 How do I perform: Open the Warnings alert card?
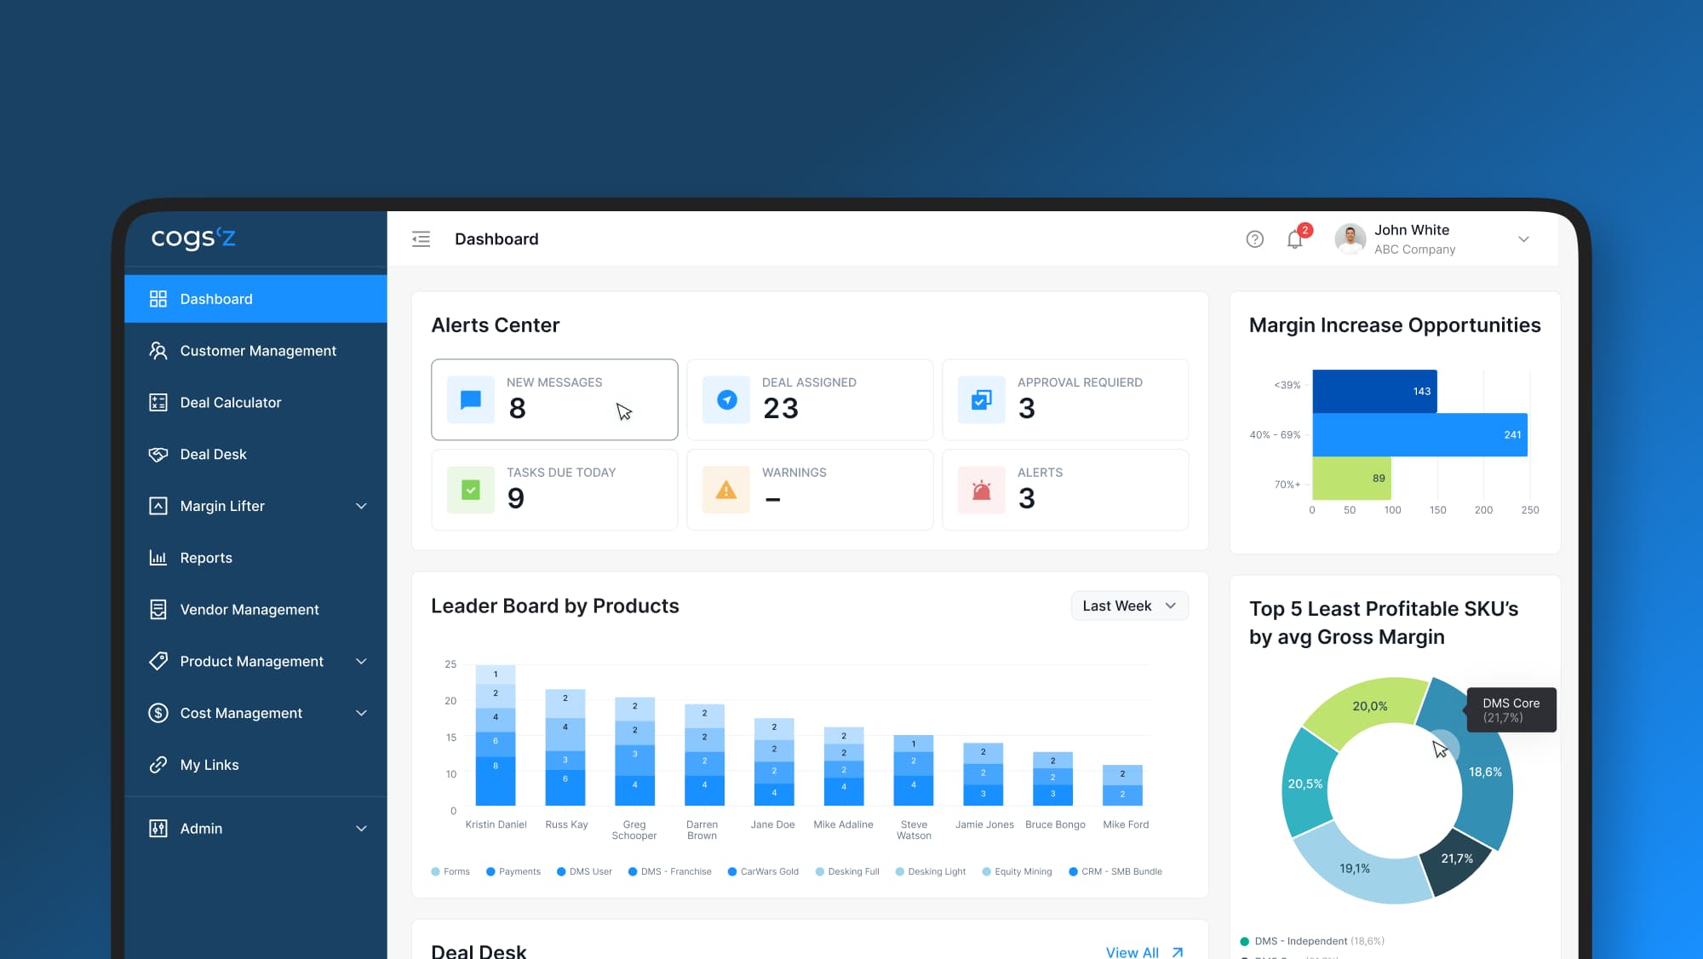click(x=810, y=490)
